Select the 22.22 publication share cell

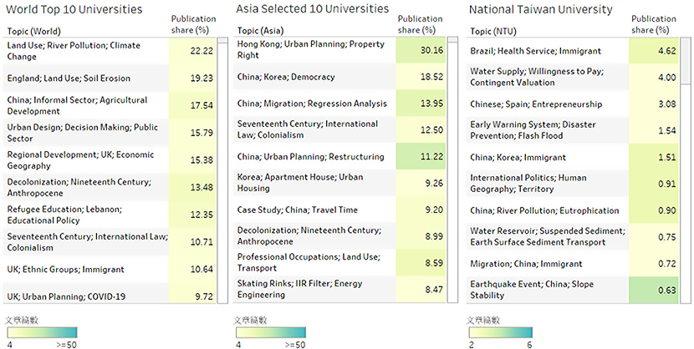(x=192, y=51)
